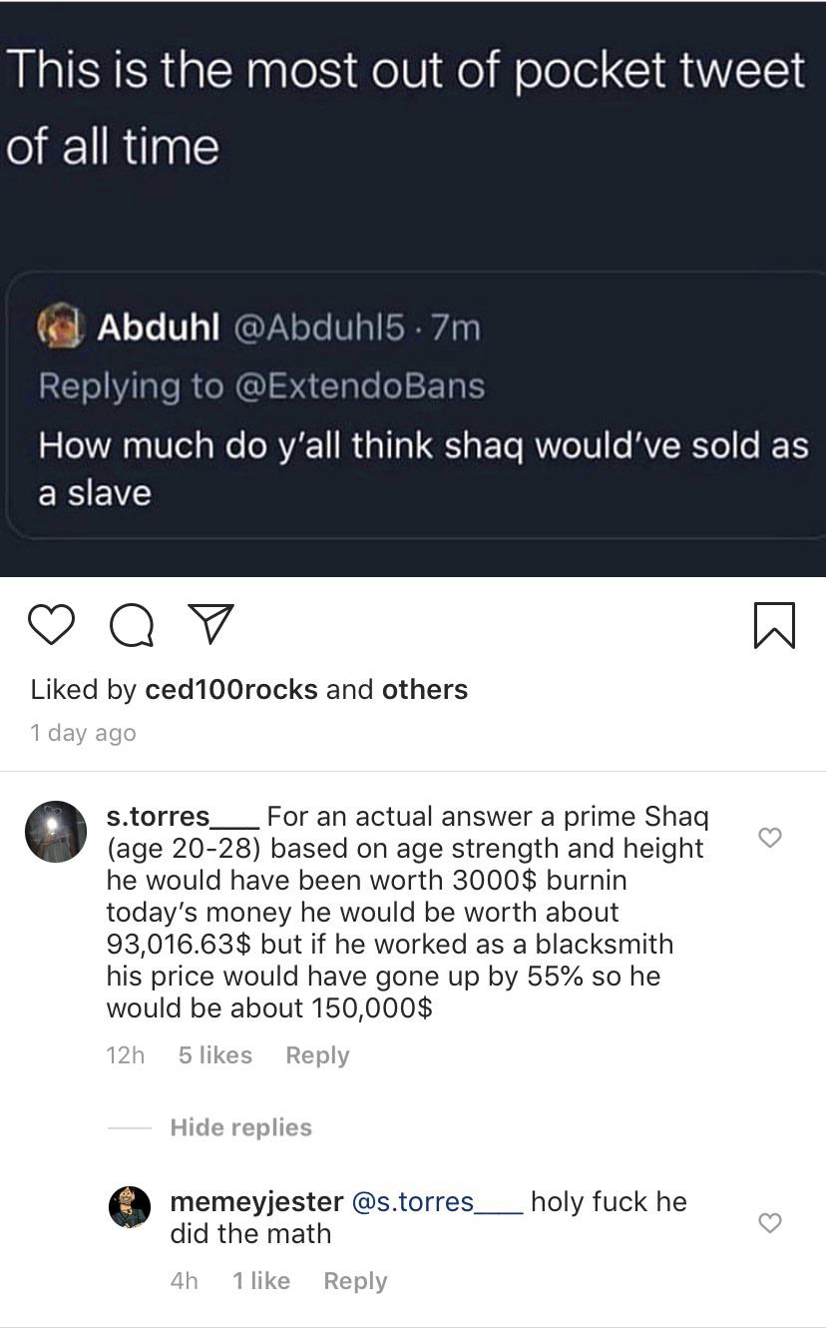Viewport: 826px width, 1333px height.
Task: Open ced100rocks profile from likes
Action: click(x=231, y=690)
